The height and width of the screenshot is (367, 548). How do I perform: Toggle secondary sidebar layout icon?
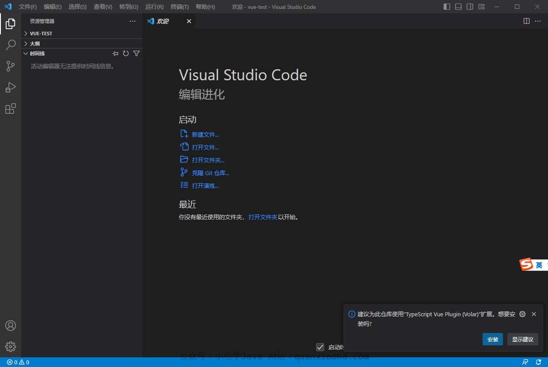470,7
